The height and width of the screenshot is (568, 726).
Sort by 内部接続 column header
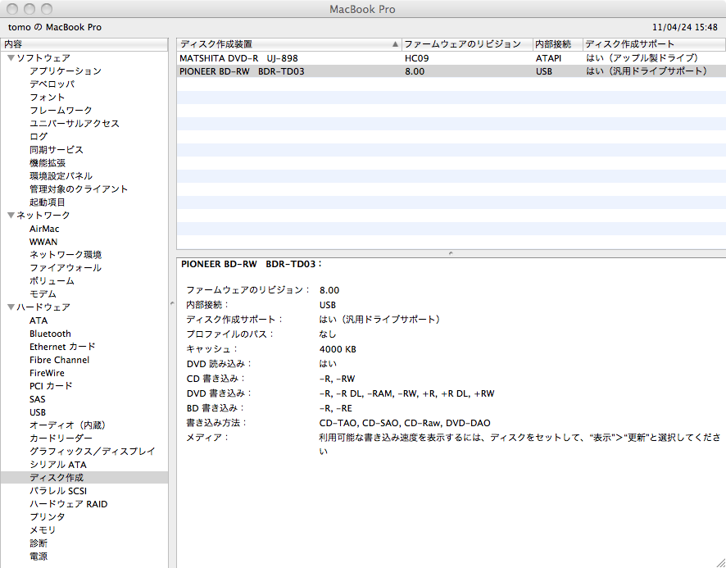coord(558,44)
